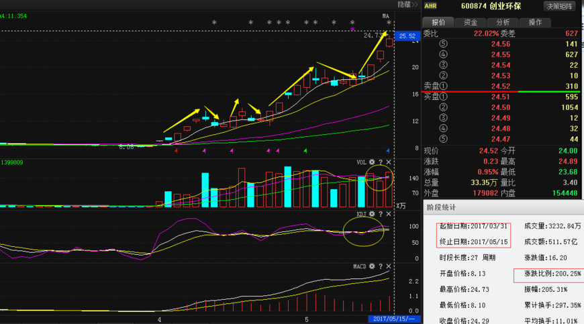Click the KDJ indicator name label

click(x=361, y=214)
